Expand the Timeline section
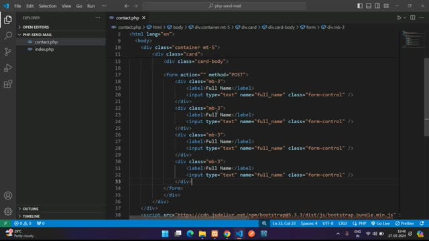 coord(61,216)
